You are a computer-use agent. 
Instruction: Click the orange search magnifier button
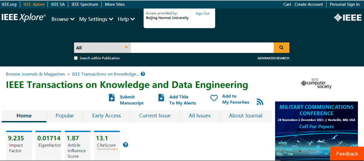[x=281, y=48]
